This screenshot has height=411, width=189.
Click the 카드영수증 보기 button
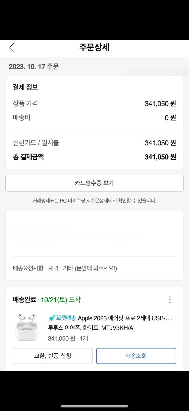click(x=94, y=183)
